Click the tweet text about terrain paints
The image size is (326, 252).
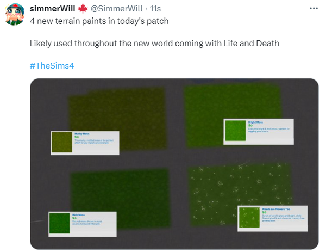point(99,21)
